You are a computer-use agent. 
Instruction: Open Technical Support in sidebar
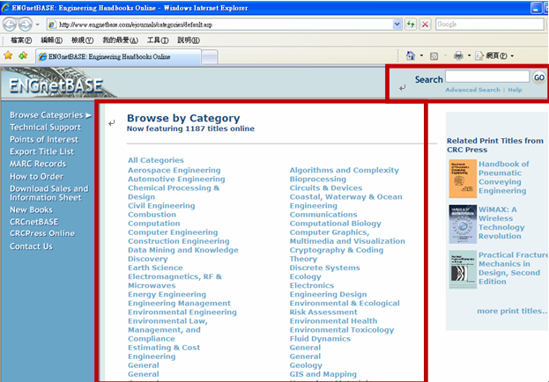tap(45, 128)
